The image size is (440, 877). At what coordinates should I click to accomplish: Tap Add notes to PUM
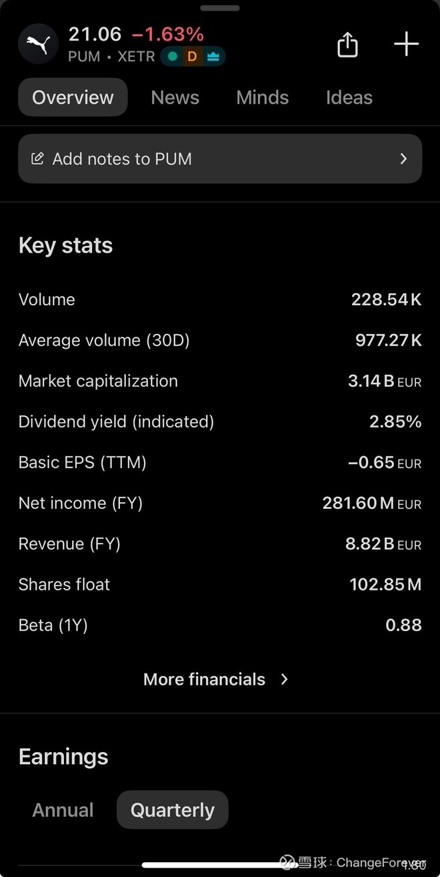[x=122, y=159]
